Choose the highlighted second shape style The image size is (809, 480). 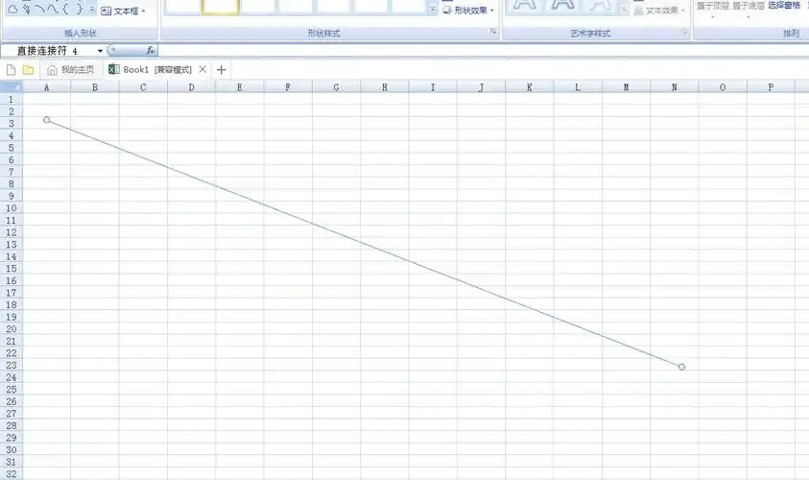[221, 7]
